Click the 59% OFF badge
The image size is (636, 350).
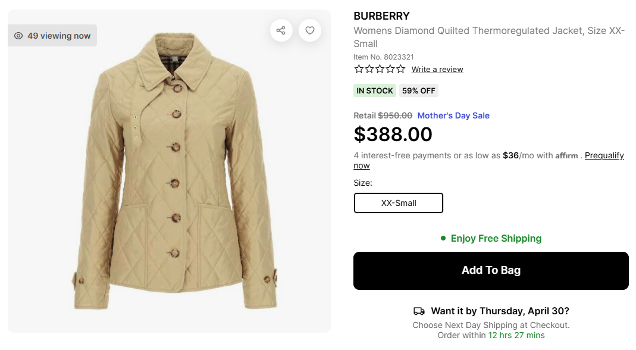pyautogui.click(x=419, y=90)
